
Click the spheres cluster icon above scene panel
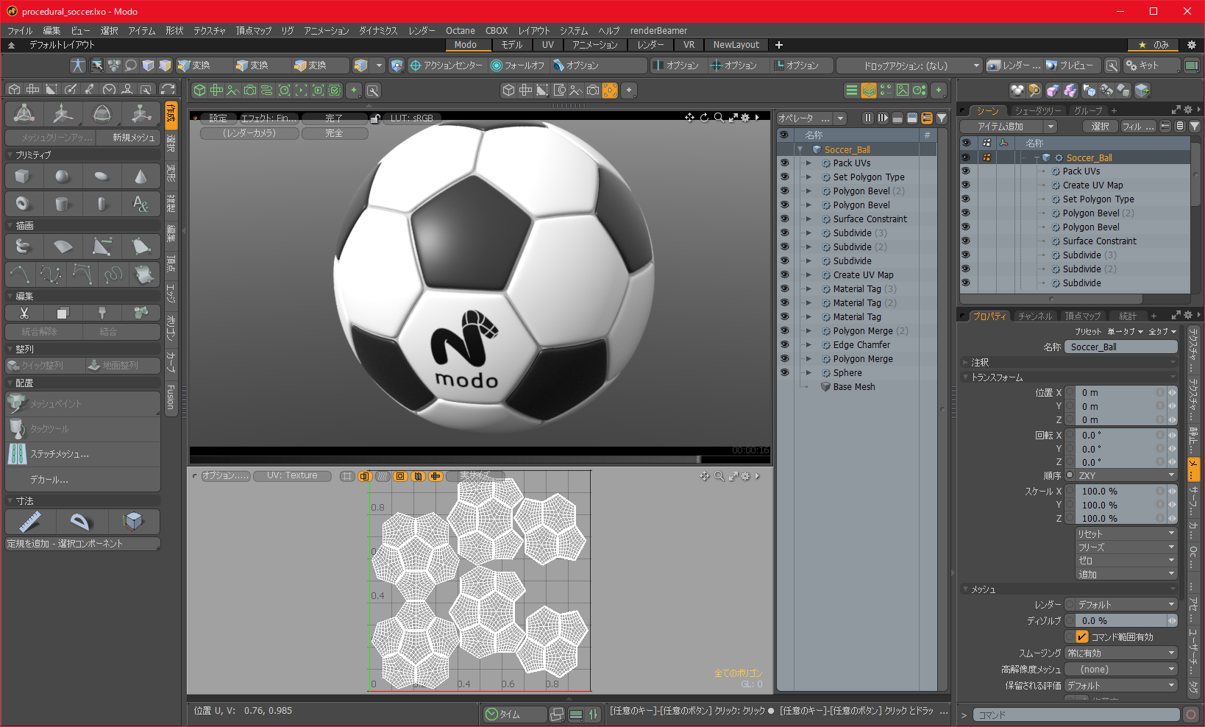pos(1017,91)
